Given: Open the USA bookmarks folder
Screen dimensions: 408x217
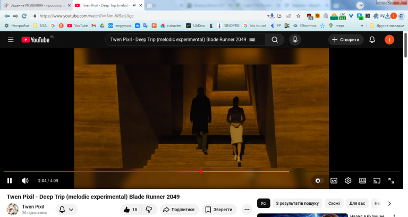Looking at the screenshot, I should [40, 25].
